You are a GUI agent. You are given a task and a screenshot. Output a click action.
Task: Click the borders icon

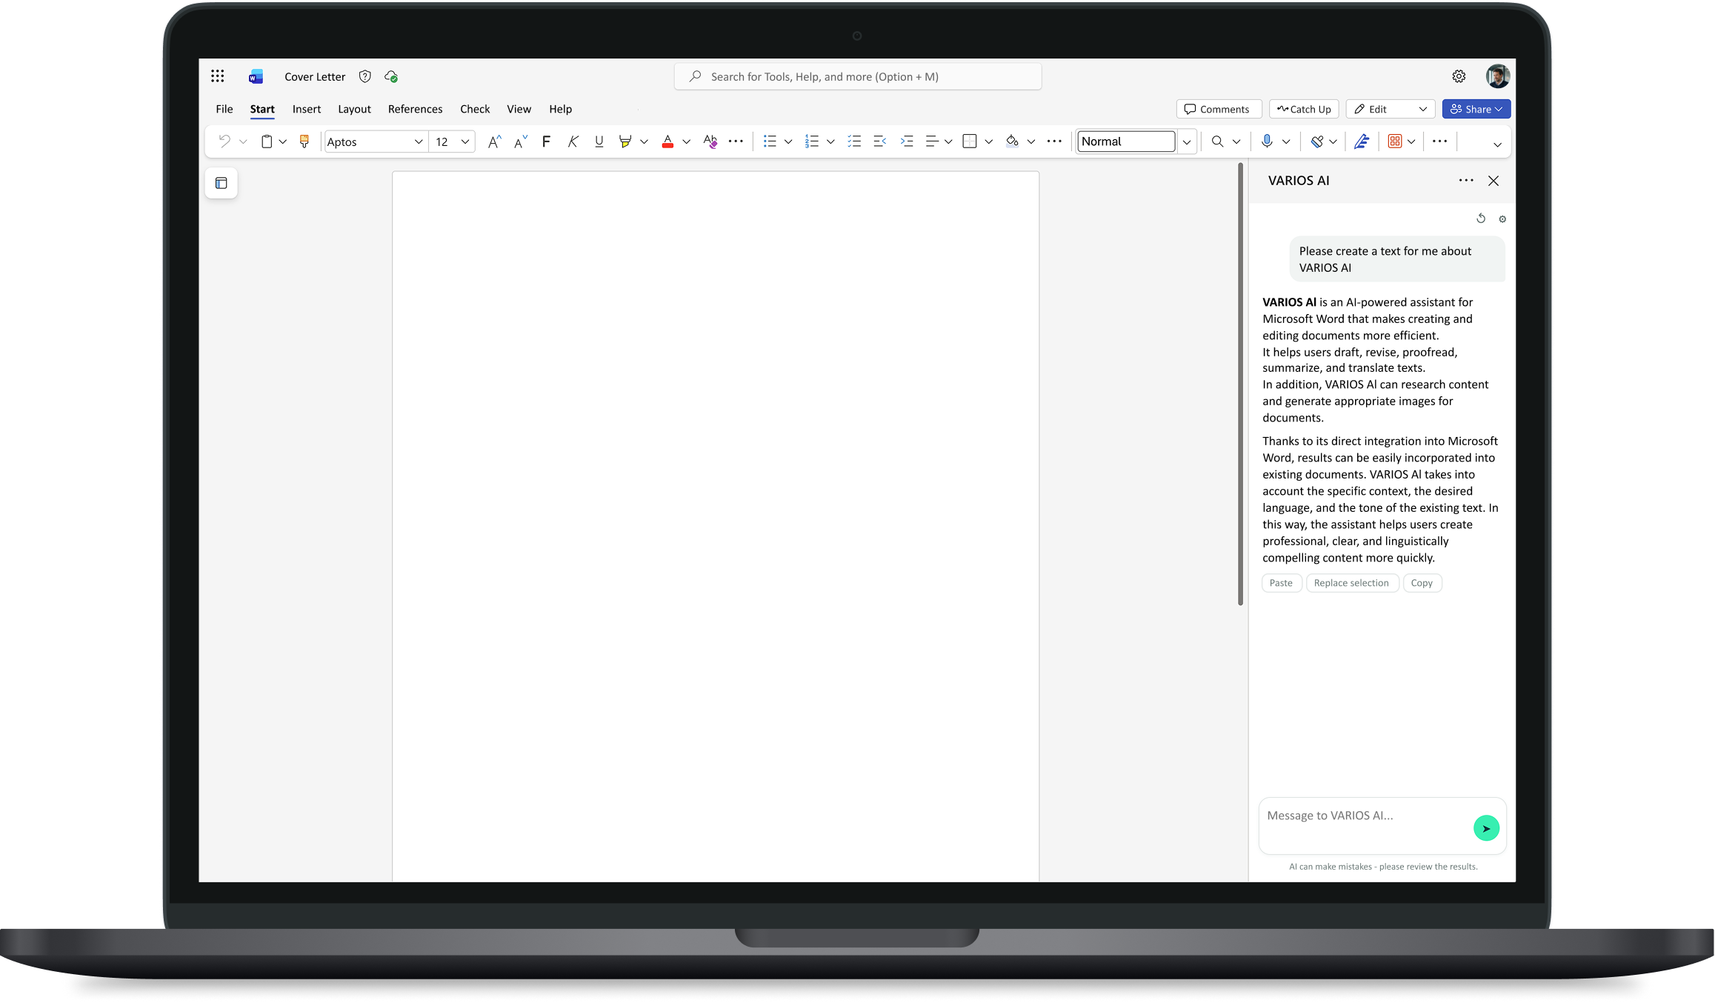[x=969, y=141]
